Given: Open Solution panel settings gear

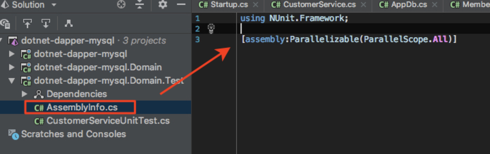Looking at the screenshot, I should 162,5.
